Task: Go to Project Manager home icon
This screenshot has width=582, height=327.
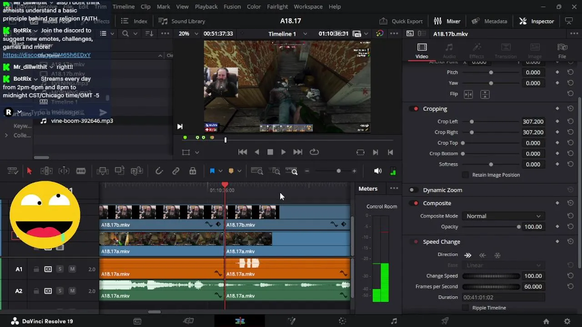Action: pos(546,321)
